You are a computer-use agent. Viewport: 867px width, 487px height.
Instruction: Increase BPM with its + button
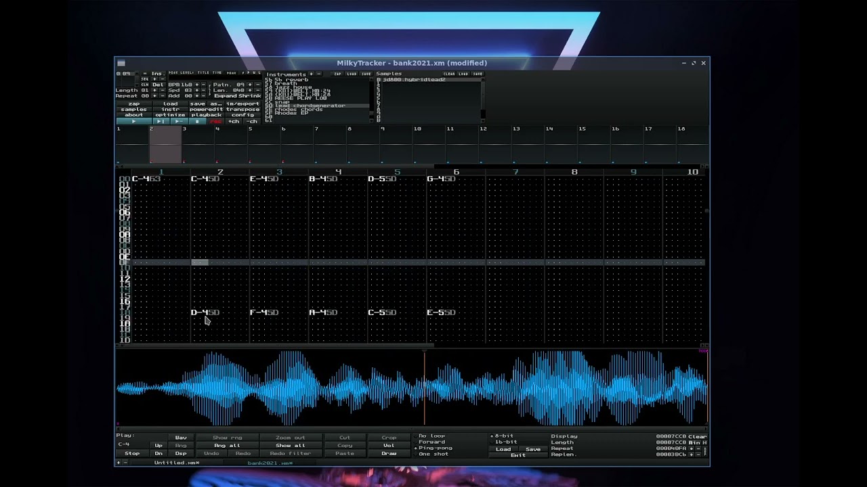point(196,85)
